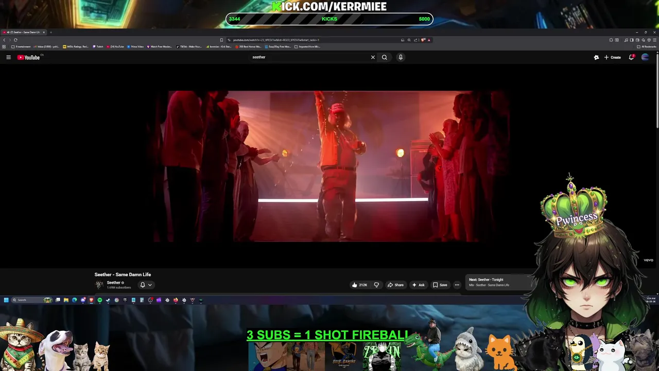This screenshot has height=371, width=659.
Task: Click the Seether music video player
Action: point(329,166)
